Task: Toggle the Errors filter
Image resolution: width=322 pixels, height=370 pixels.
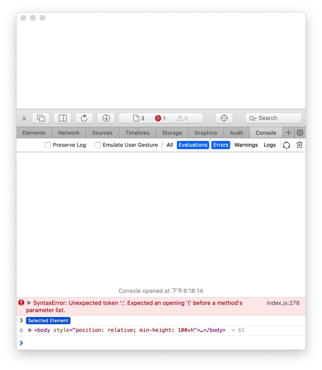Action: point(221,145)
